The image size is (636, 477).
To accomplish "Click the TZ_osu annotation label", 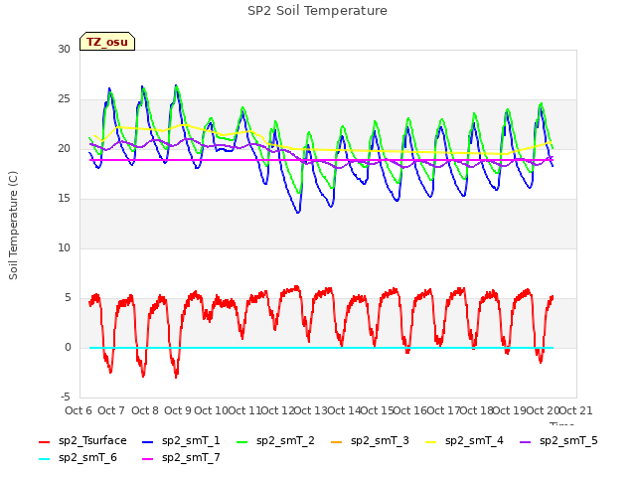I will pyautogui.click(x=107, y=42).
